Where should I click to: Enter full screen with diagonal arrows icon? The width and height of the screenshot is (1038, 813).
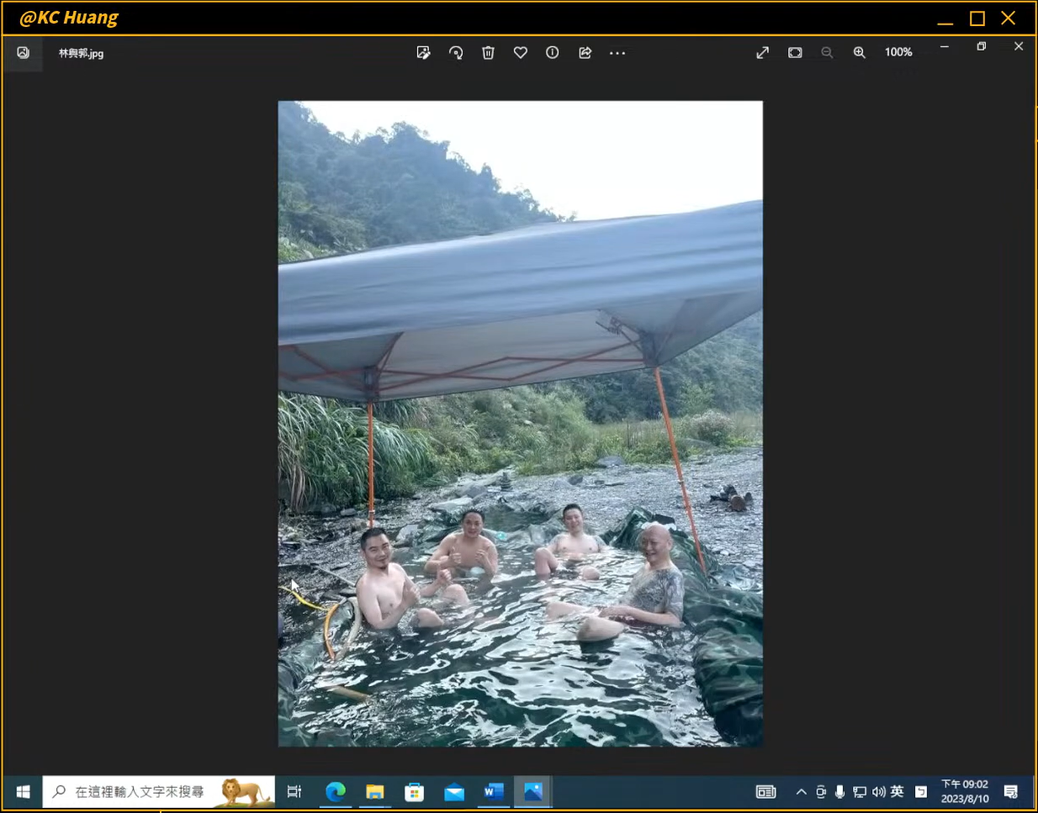click(763, 53)
